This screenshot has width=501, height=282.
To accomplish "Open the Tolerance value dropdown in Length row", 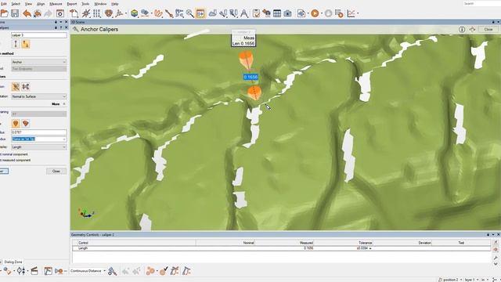I will coord(370,248).
